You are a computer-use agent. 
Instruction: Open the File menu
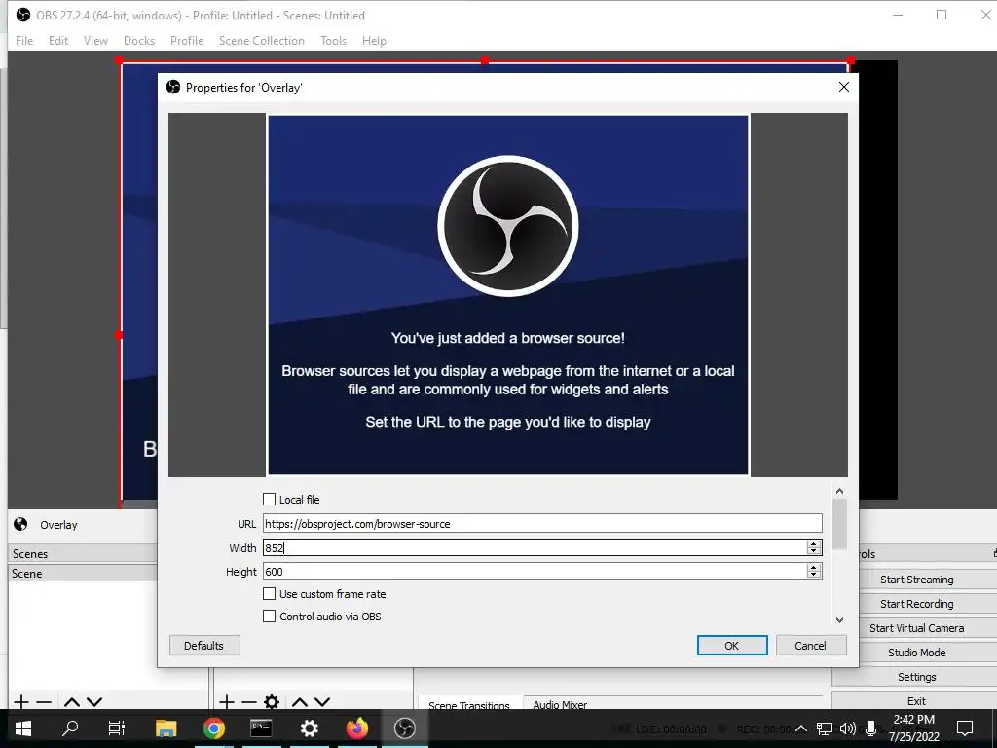[x=24, y=40]
